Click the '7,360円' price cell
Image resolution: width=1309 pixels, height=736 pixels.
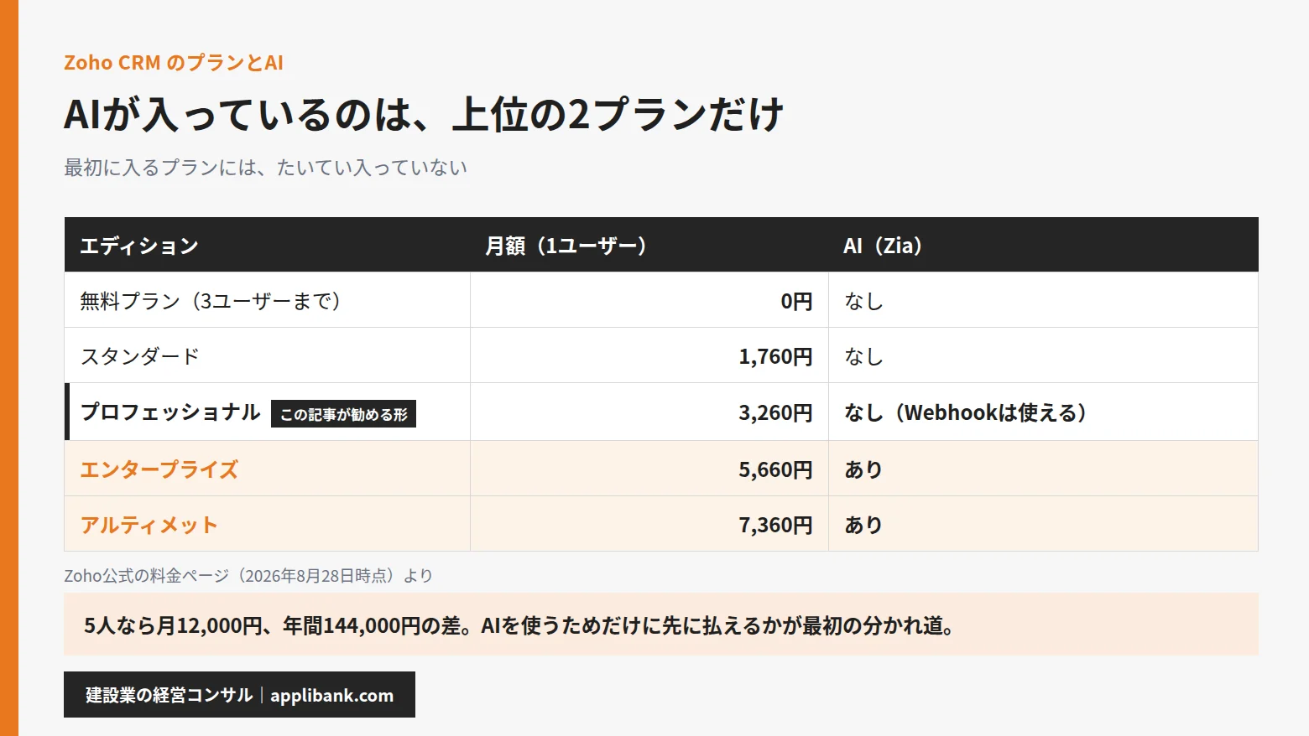(x=649, y=524)
